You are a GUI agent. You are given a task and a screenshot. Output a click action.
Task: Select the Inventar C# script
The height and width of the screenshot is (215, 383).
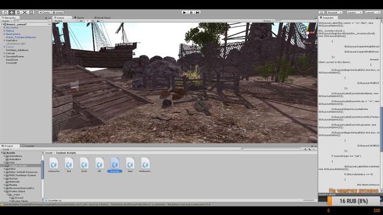115,165
